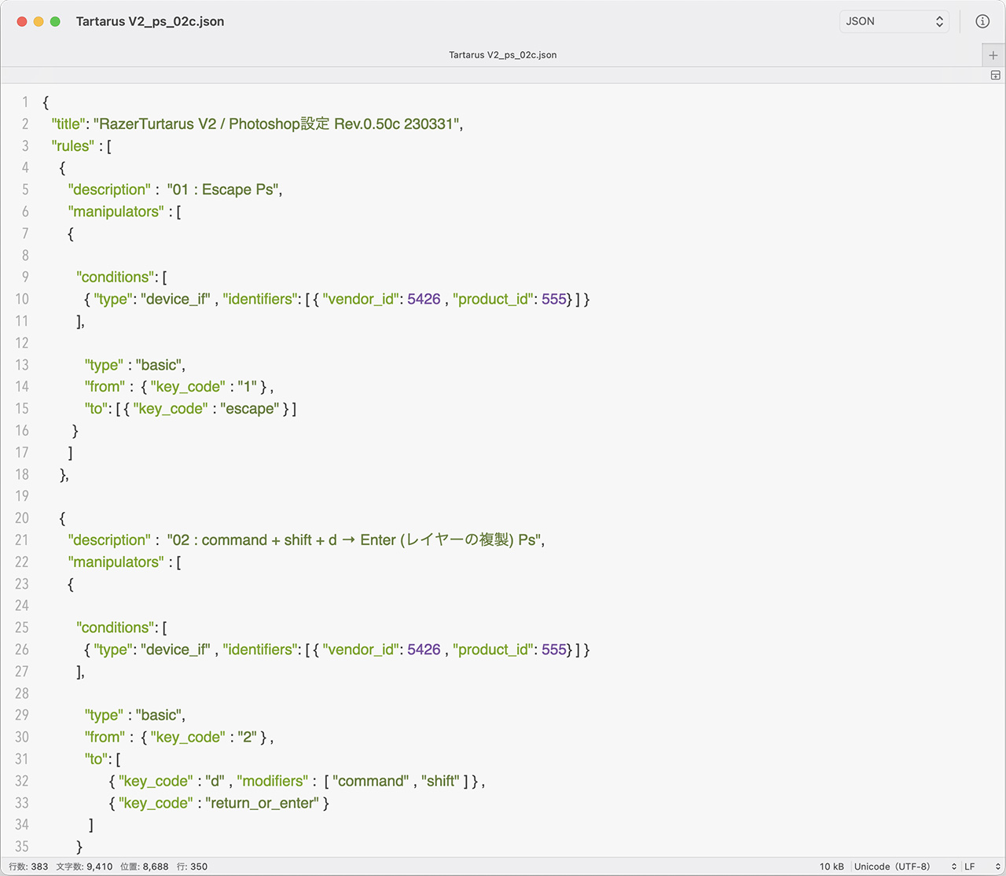The width and height of the screenshot is (1006, 876).
Task: Click the character count 9,410 status entry
Action: point(84,867)
